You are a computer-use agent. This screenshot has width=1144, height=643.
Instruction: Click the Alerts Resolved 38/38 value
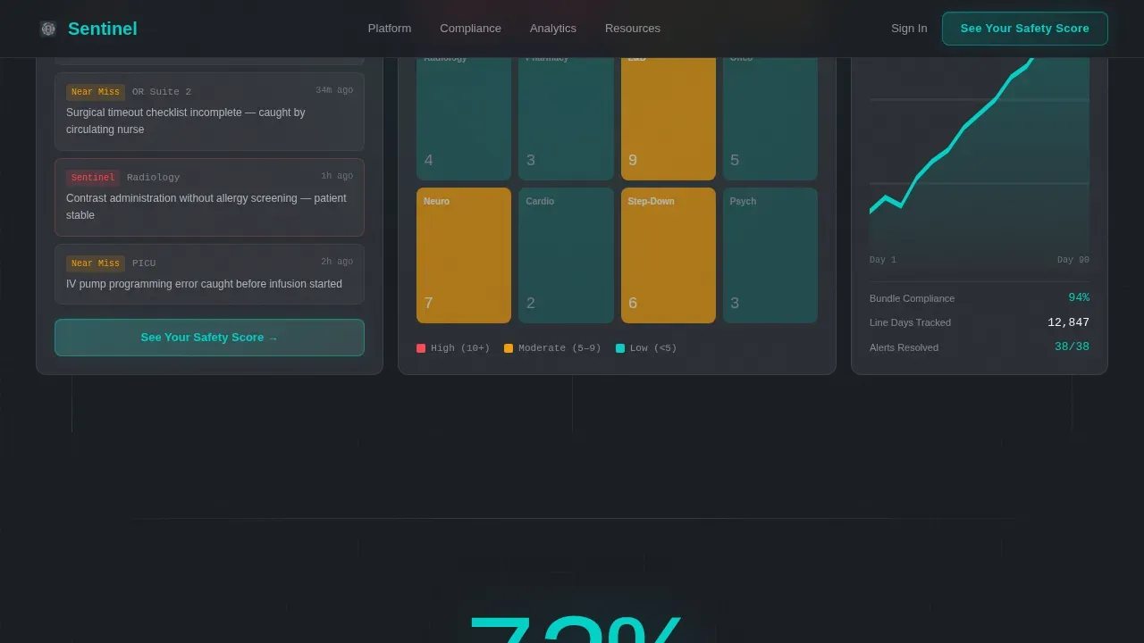(1072, 347)
